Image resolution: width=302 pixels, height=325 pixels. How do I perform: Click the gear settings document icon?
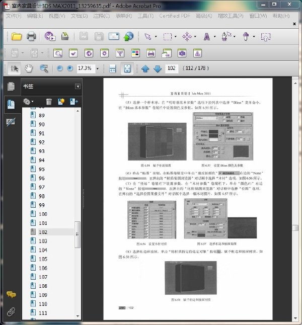[x=104, y=53]
